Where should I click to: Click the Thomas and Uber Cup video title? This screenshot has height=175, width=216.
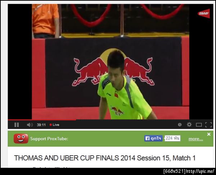[x=105, y=158]
